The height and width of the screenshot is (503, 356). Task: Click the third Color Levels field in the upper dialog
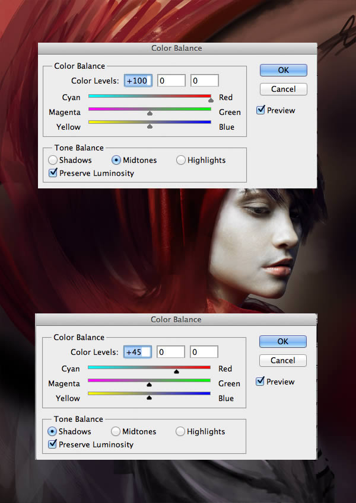click(x=204, y=81)
